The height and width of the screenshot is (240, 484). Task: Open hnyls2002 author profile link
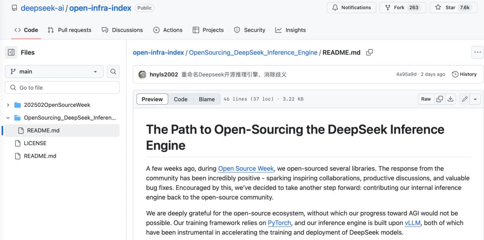(164, 74)
